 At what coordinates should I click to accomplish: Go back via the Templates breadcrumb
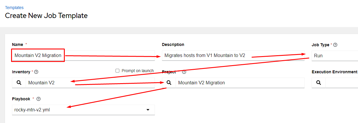[14, 8]
